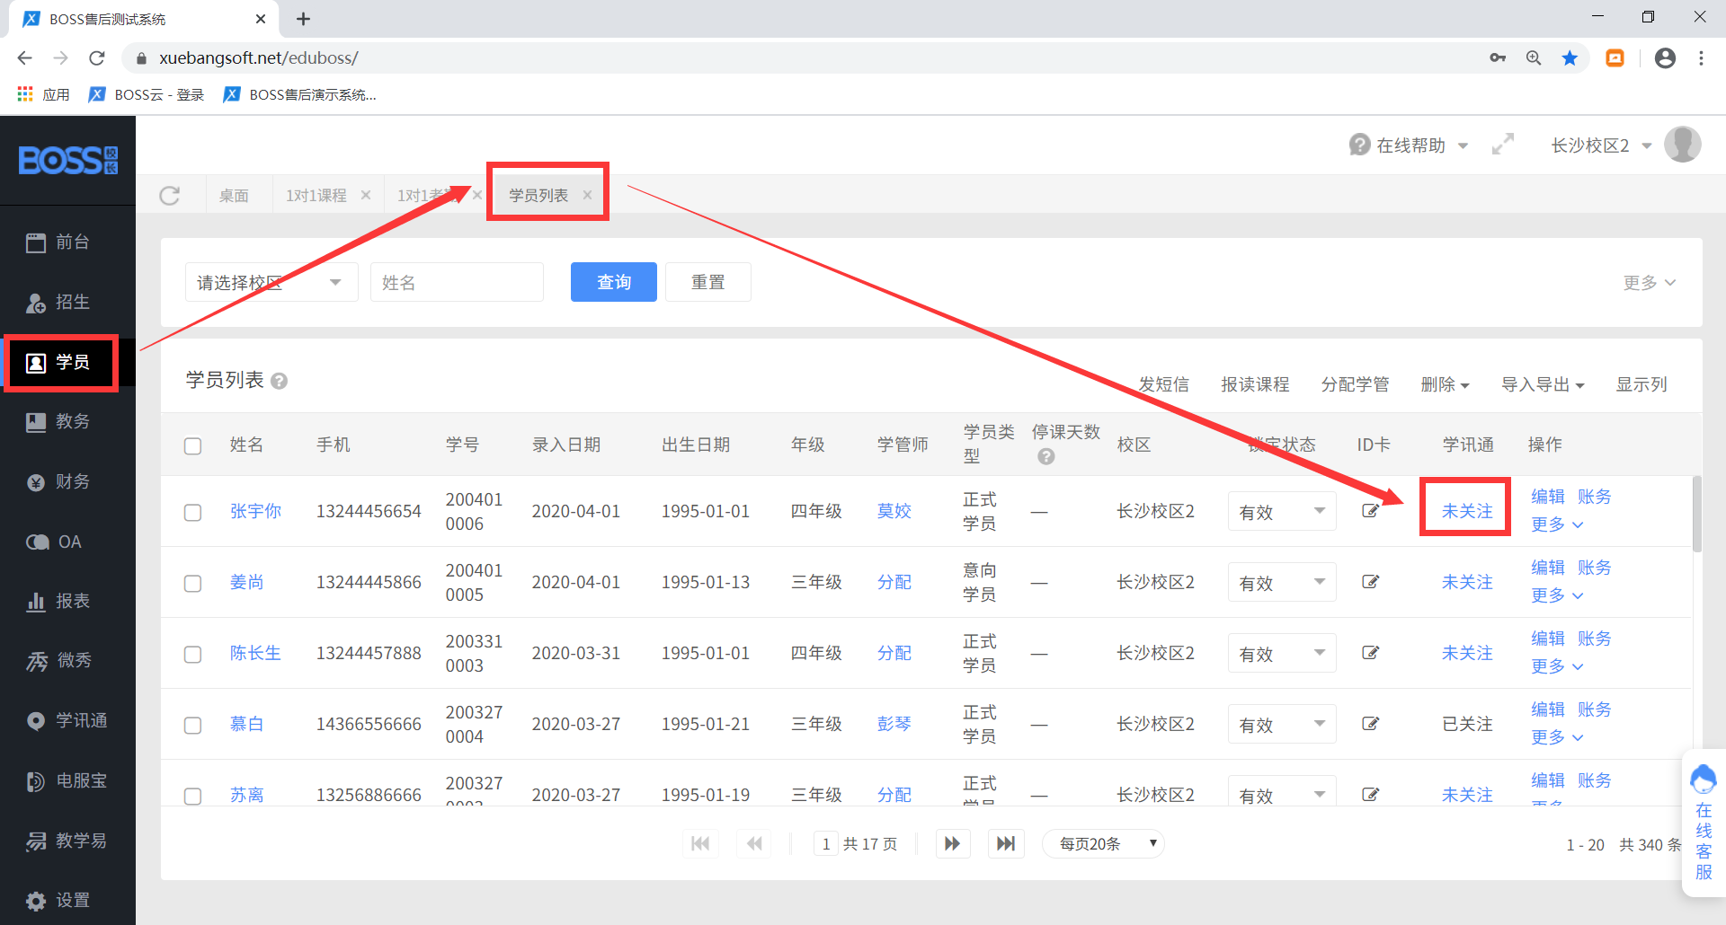
Task: Close the 学员列表 tab
Action: point(587,195)
